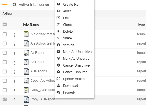Click the Clone copy icon
146x106 pixels.
tap(58, 25)
